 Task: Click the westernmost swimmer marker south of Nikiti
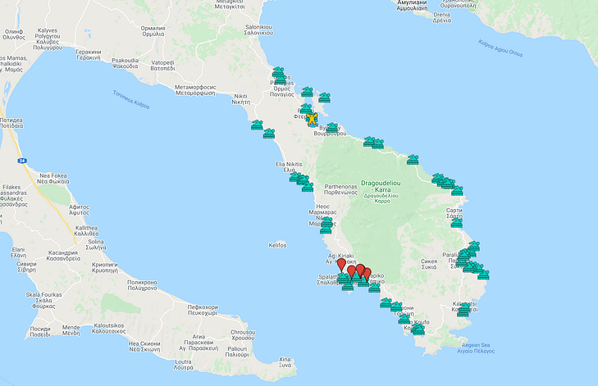258,125
